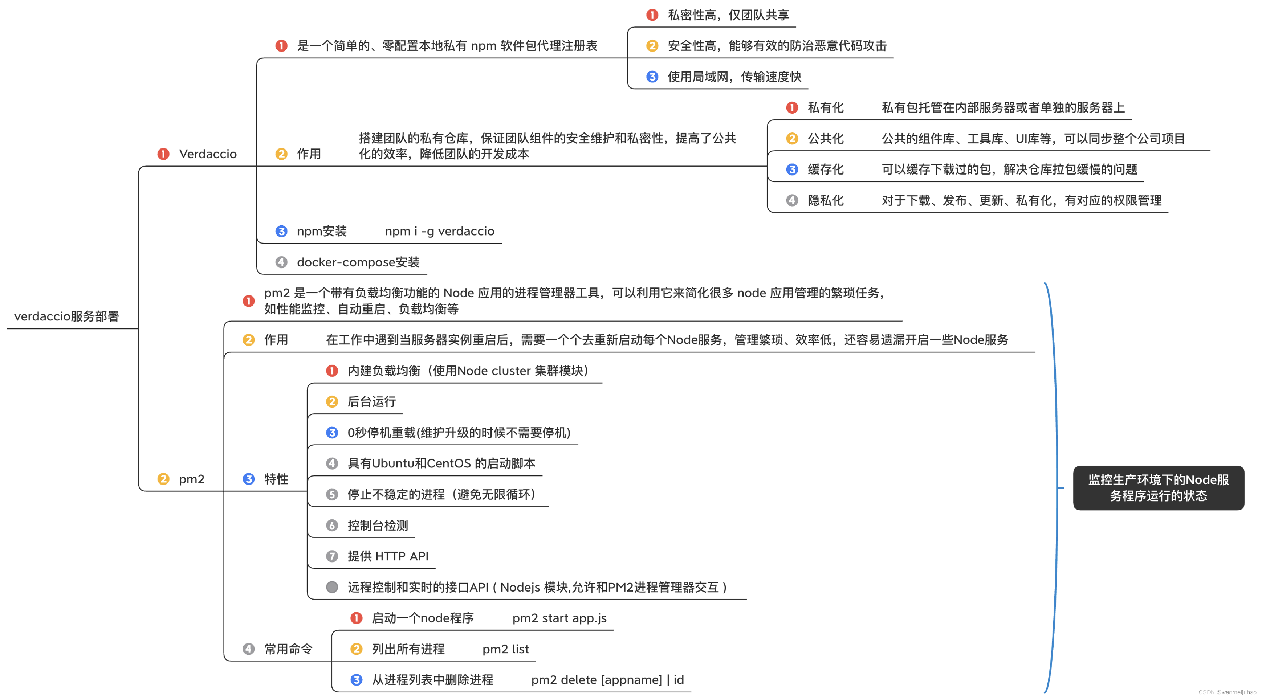Click the gray 4 marker beside docker-compose安装

(281, 262)
